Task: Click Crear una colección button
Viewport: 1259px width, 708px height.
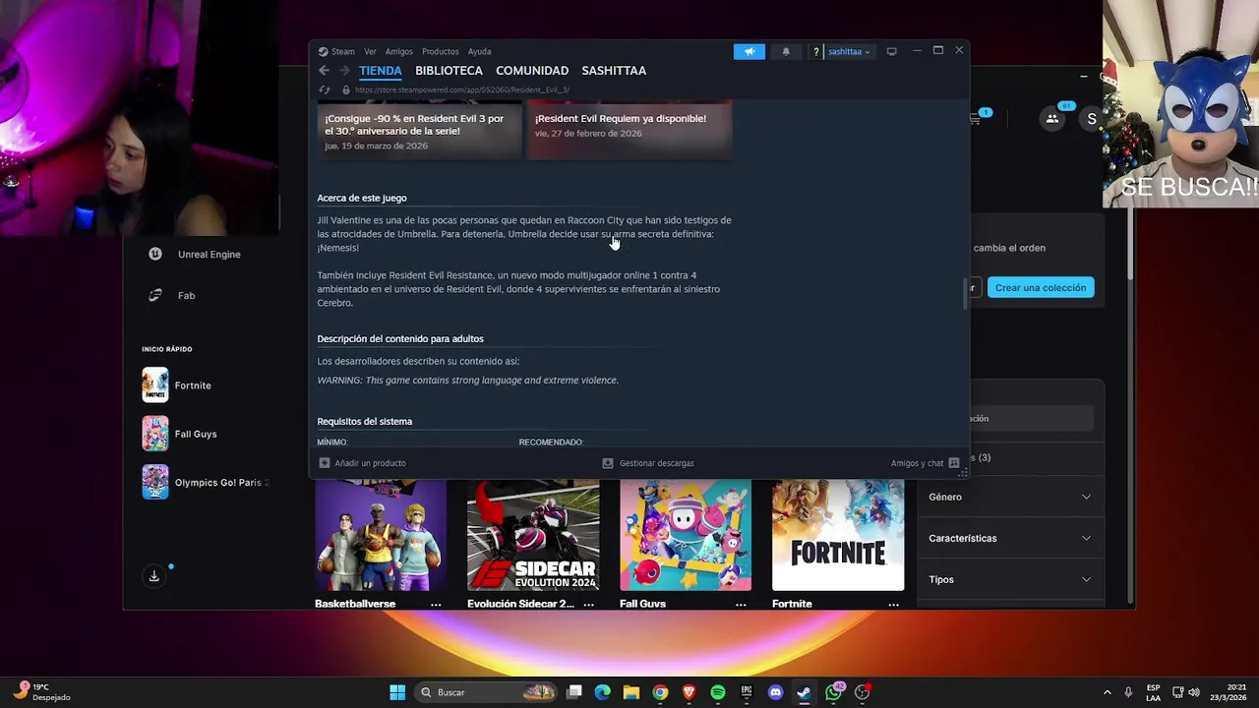Action: click(1041, 287)
